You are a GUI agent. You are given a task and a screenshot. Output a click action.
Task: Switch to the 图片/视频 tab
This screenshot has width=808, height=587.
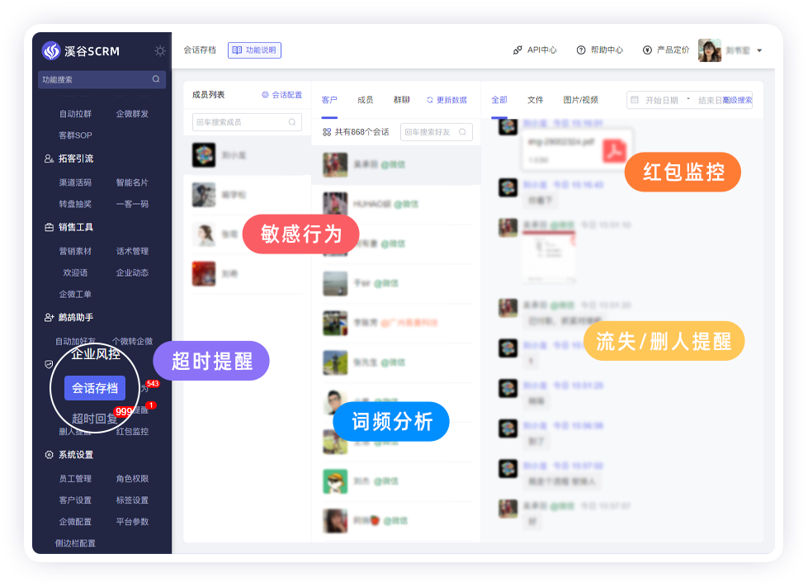tap(581, 100)
